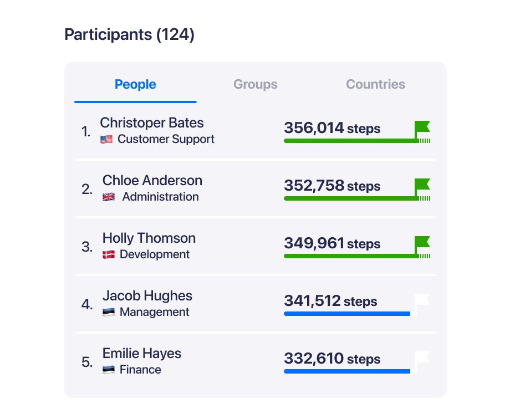
Task: Click the Estonia flag beside Finance
Action: 109,370
